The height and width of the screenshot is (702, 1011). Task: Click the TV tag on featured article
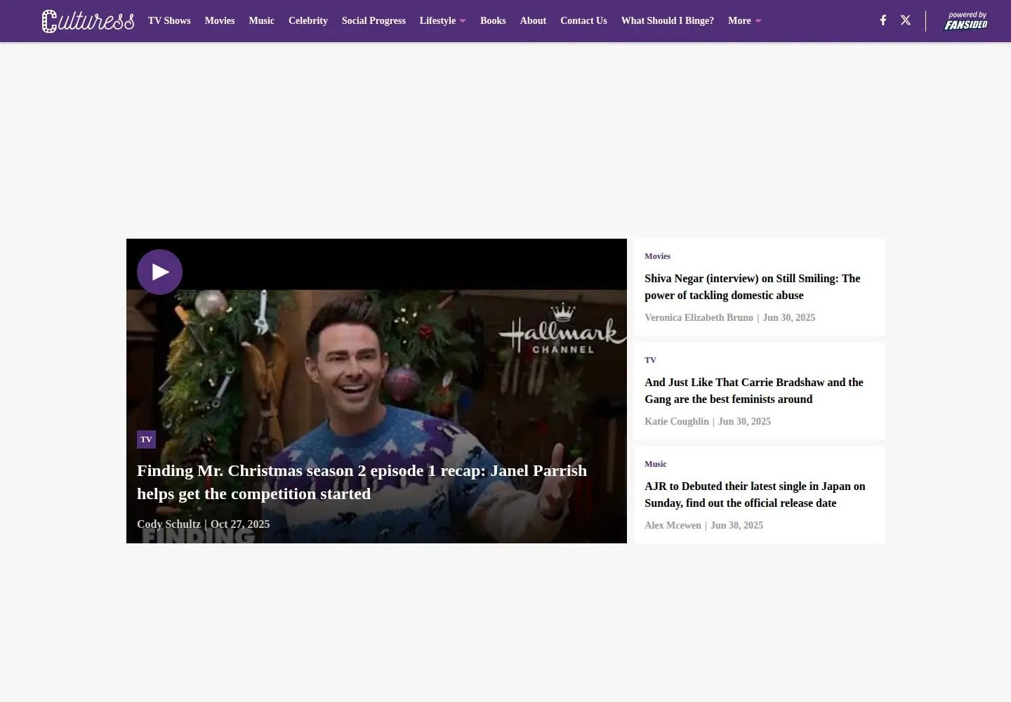tap(146, 439)
